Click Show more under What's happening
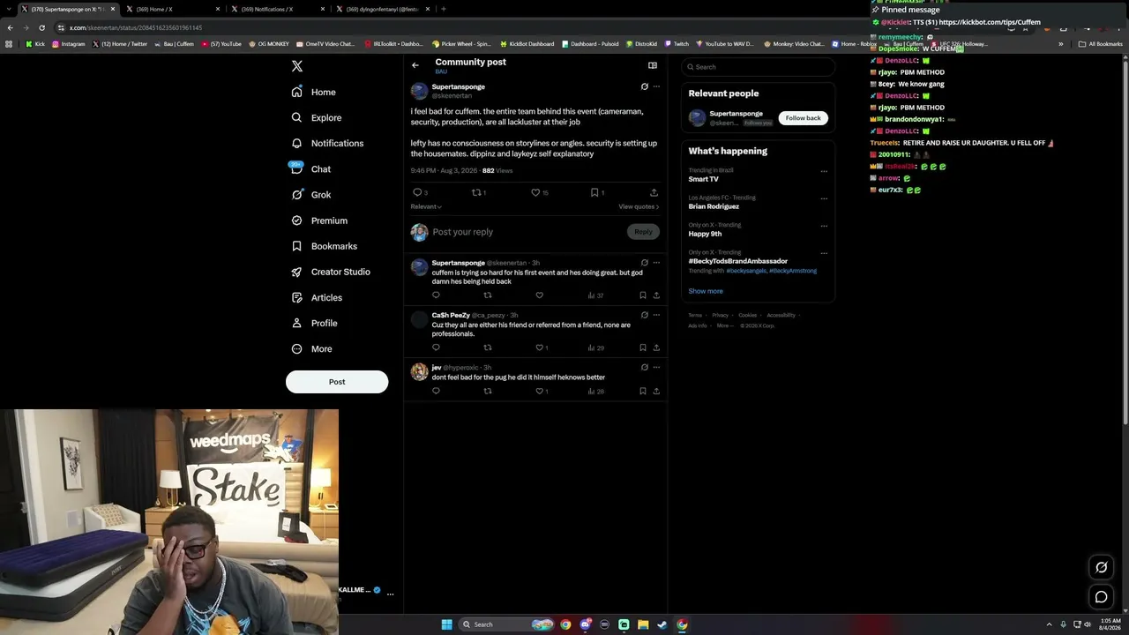Image resolution: width=1129 pixels, height=635 pixels. [705, 291]
